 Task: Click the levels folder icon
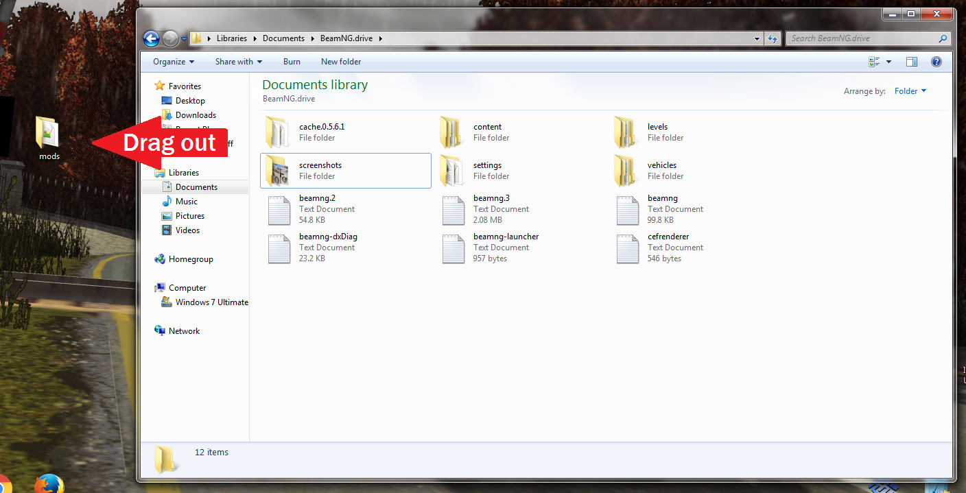pyautogui.click(x=626, y=132)
